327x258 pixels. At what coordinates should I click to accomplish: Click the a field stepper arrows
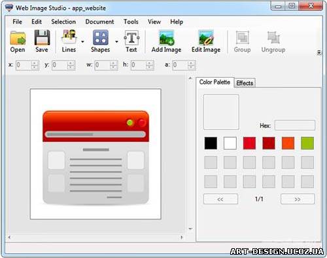pos(191,65)
